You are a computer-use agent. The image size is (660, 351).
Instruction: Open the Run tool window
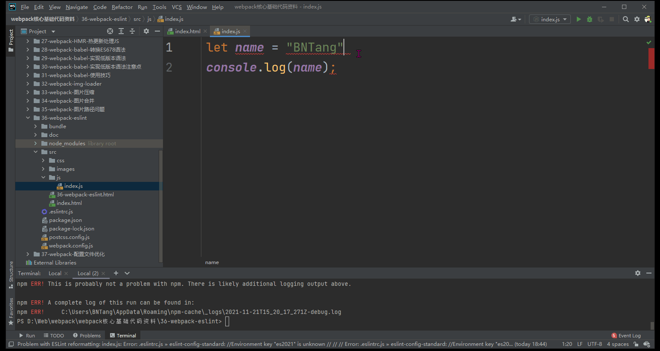point(27,336)
